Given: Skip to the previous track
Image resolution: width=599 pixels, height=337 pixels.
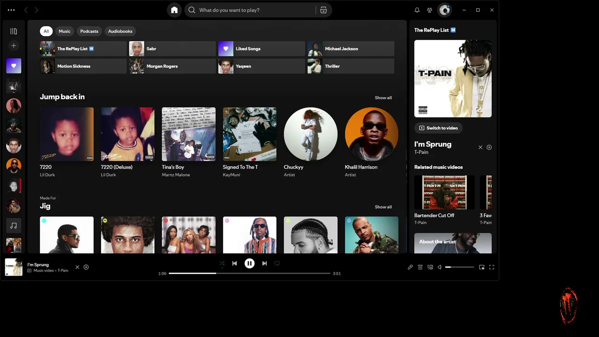Looking at the screenshot, I should (x=234, y=264).
